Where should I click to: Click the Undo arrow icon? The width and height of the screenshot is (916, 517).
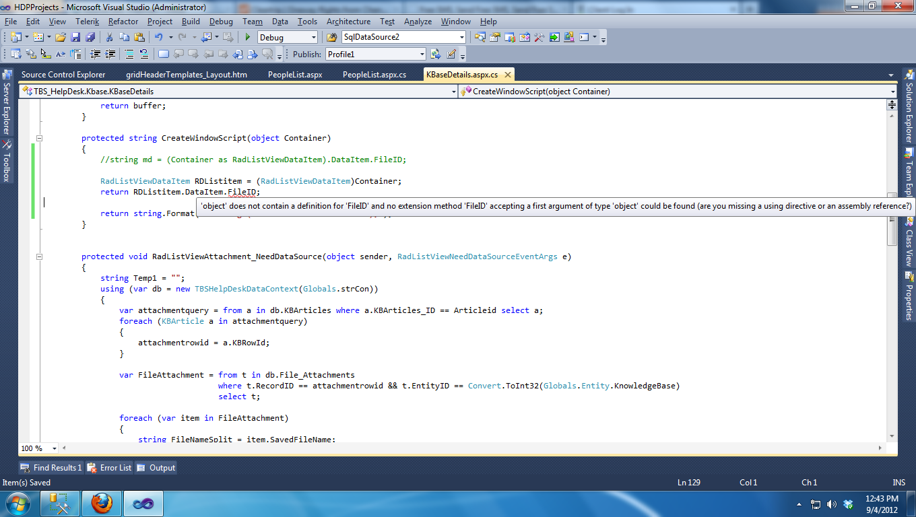tap(158, 38)
